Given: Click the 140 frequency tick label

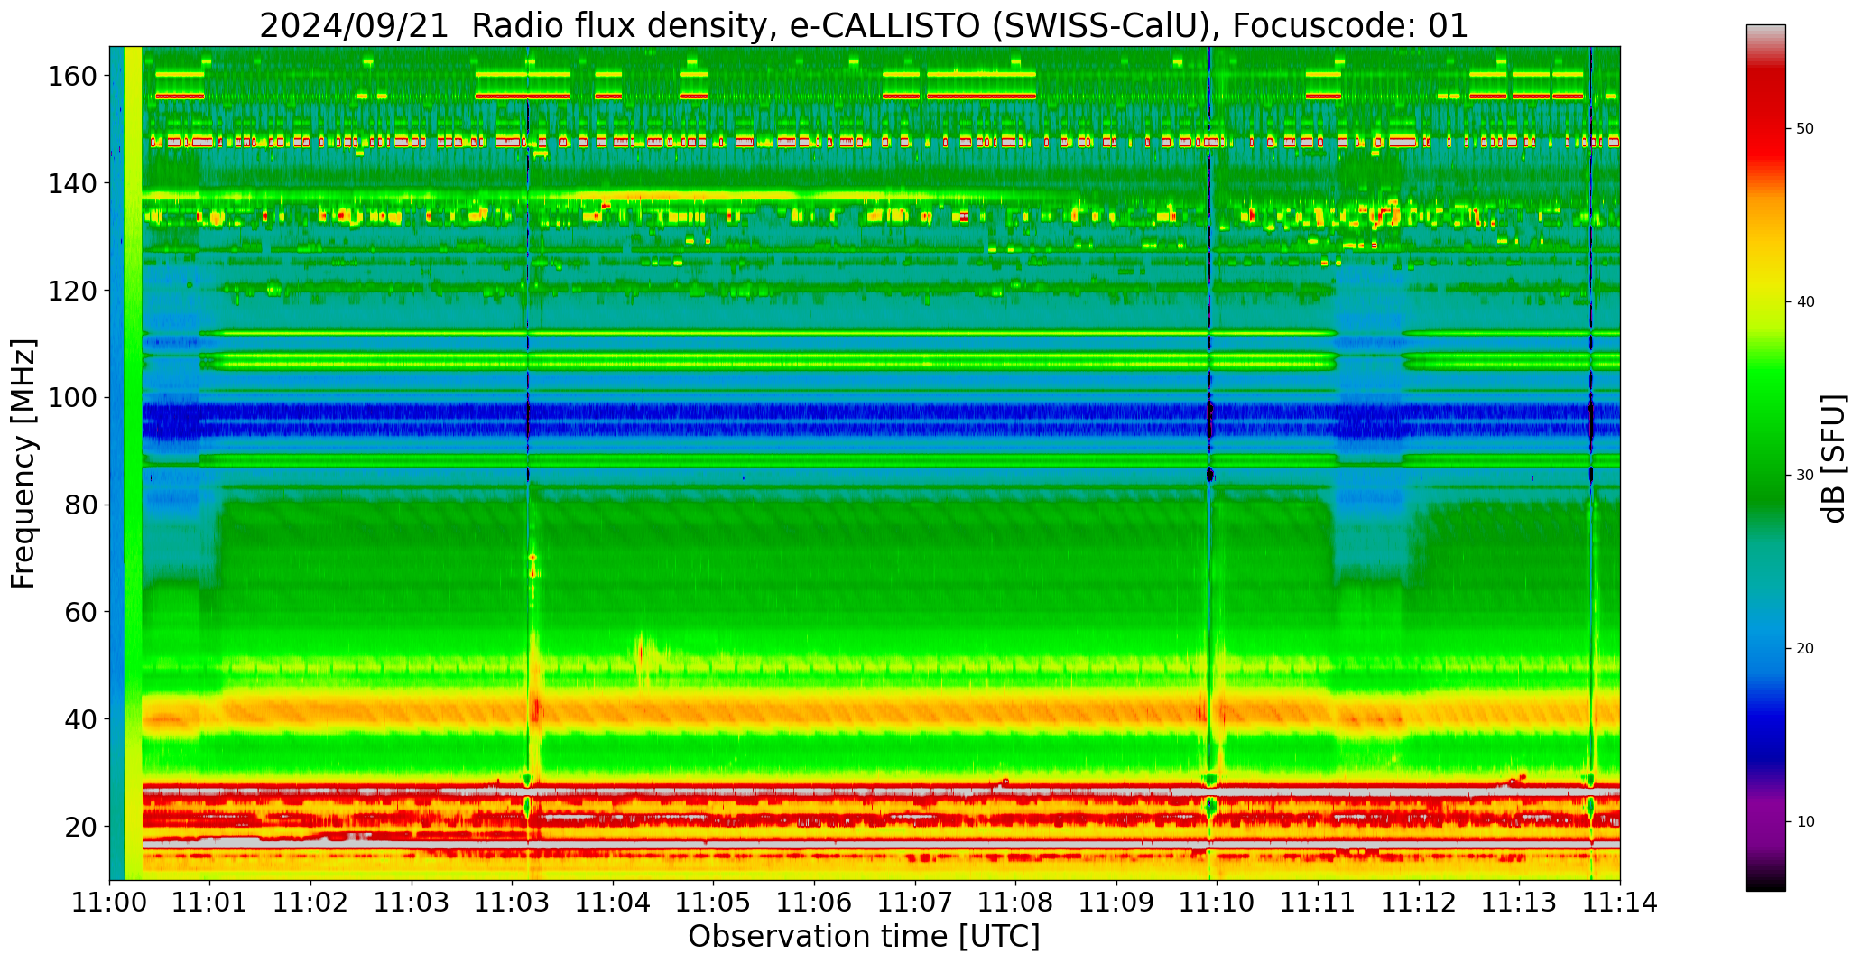Looking at the screenshot, I should tap(72, 184).
